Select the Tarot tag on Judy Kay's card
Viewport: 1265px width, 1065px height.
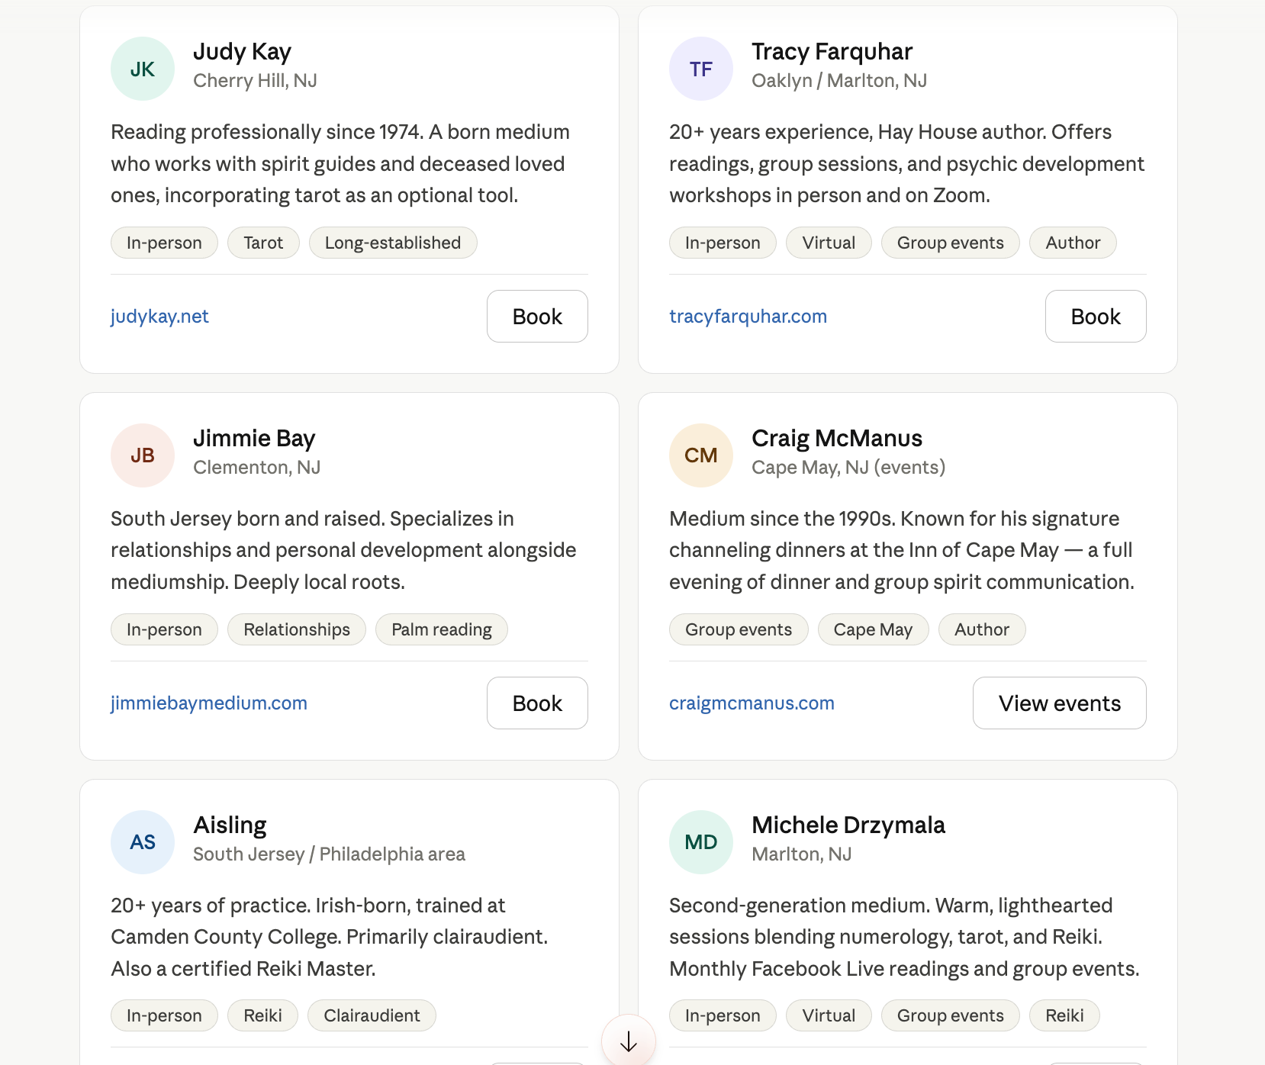(x=263, y=243)
